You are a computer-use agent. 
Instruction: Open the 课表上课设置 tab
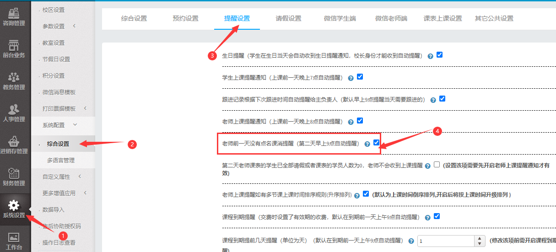tap(443, 18)
